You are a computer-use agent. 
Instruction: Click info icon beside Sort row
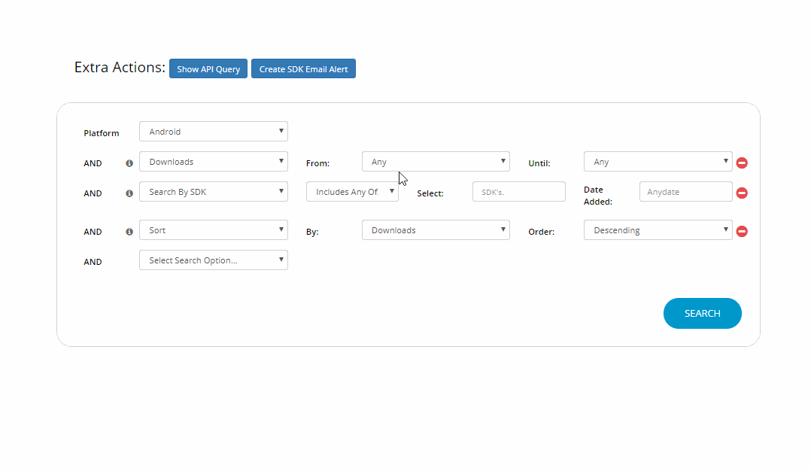click(129, 232)
